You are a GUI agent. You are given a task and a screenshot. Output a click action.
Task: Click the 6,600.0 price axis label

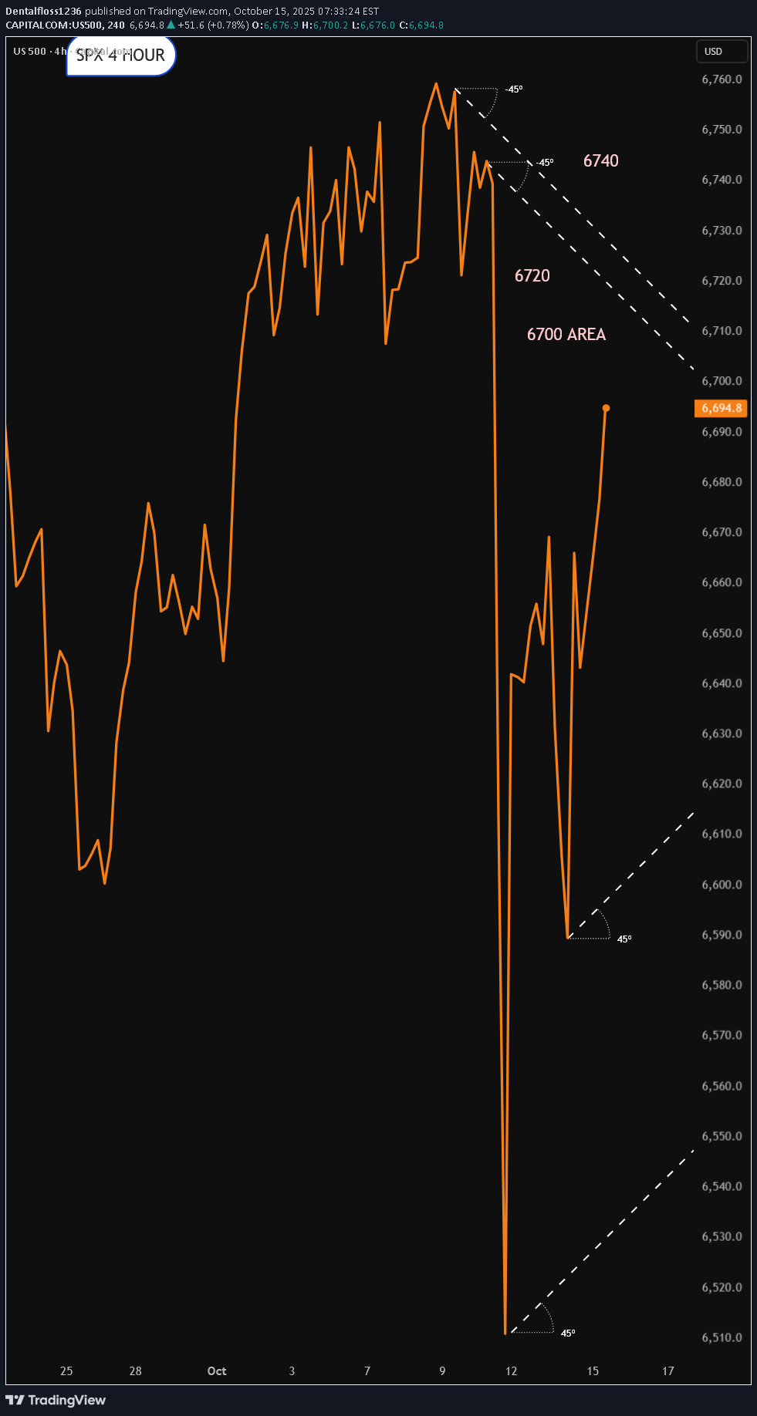(722, 885)
